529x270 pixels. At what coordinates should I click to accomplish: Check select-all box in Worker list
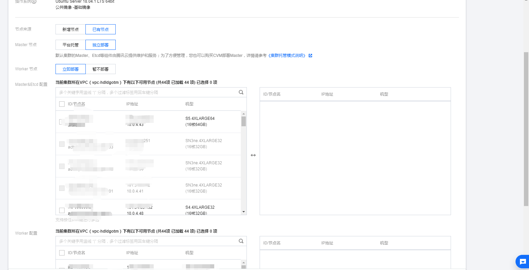coord(62,253)
